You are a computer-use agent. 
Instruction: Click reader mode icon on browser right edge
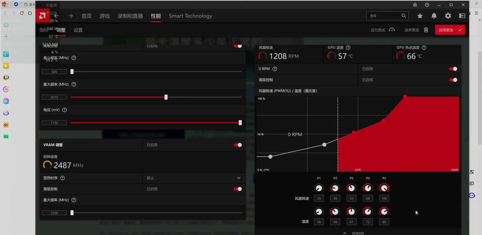click(x=472, y=184)
